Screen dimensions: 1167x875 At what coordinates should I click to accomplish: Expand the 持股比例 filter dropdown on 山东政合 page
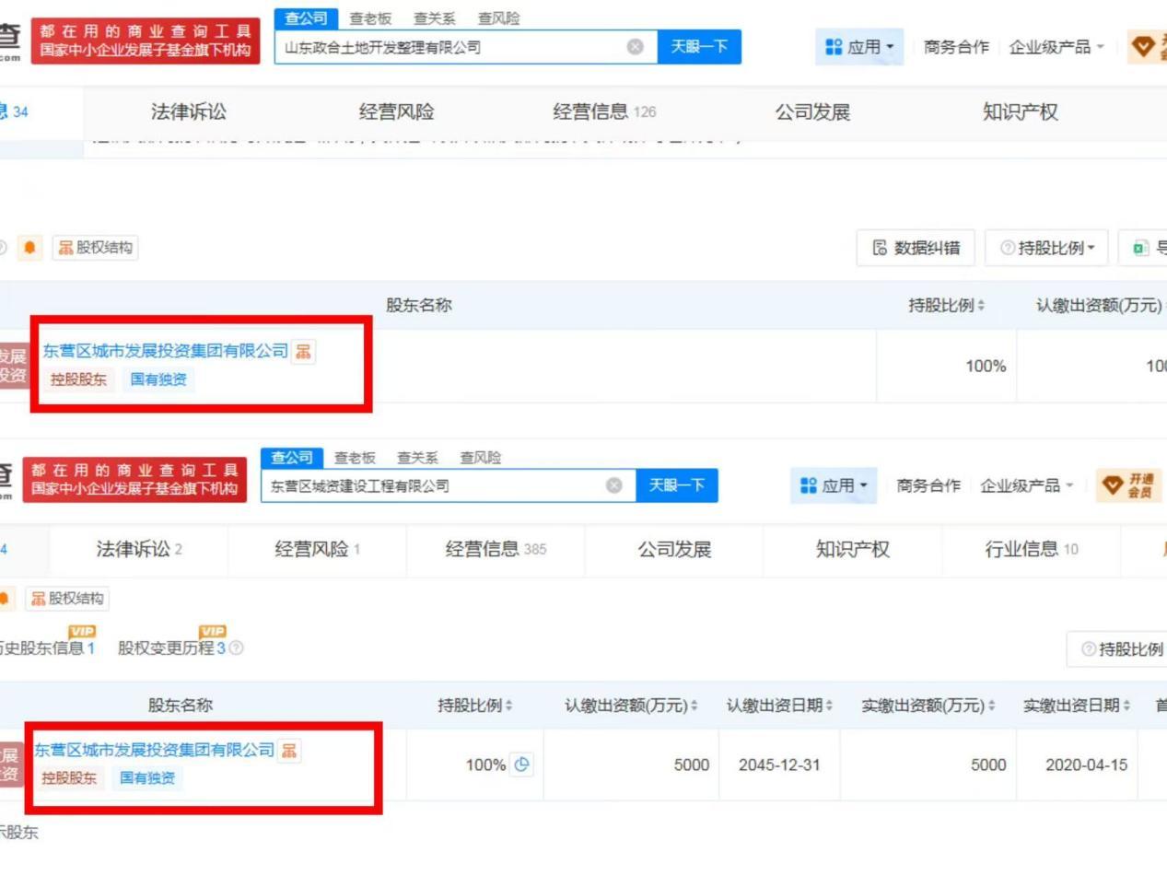[1046, 248]
